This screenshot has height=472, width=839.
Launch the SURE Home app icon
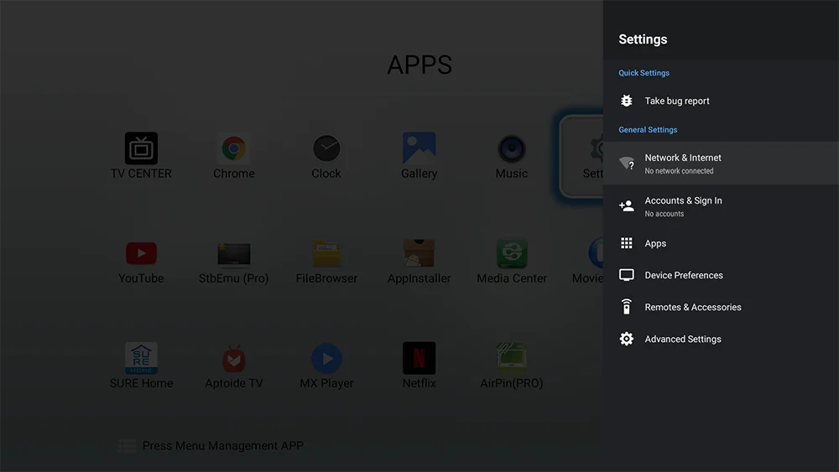click(x=141, y=358)
